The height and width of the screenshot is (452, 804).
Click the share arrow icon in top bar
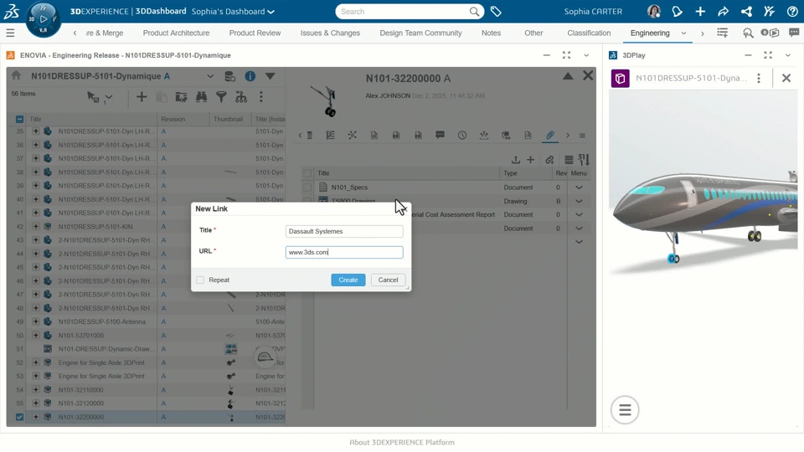point(723,11)
